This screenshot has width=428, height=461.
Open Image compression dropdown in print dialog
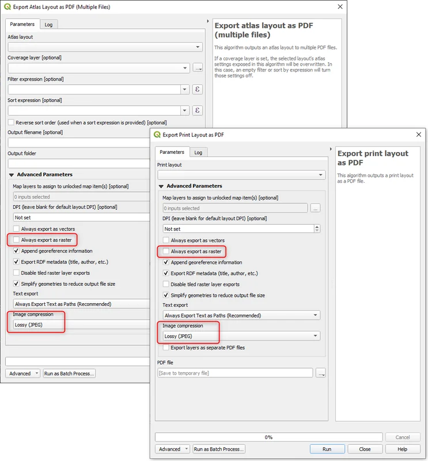[x=241, y=336]
